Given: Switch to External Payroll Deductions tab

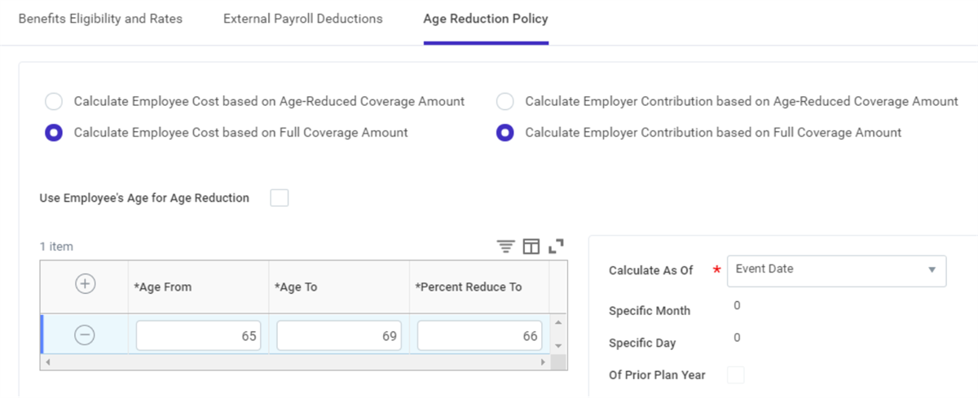Looking at the screenshot, I should [303, 19].
